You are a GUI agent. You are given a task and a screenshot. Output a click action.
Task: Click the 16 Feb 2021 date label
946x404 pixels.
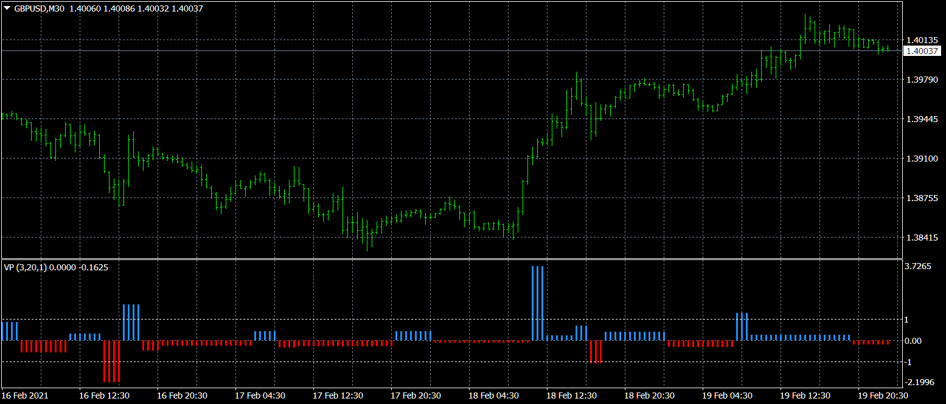click(x=25, y=395)
